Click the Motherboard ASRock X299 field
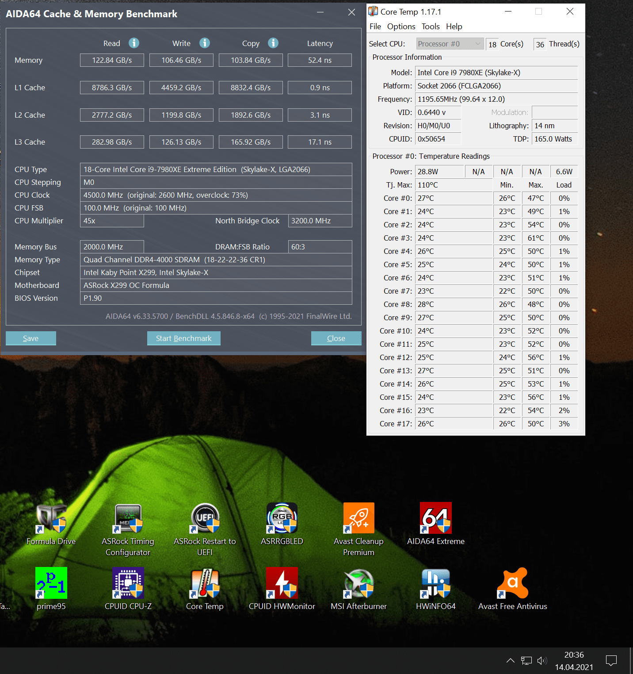 click(216, 285)
